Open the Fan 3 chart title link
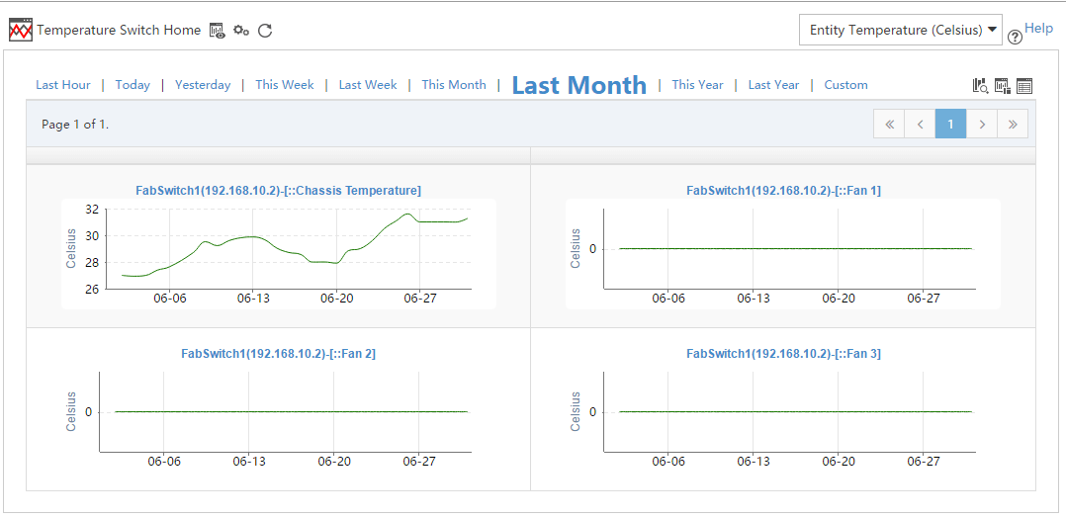The height and width of the screenshot is (518, 1066). 783,354
